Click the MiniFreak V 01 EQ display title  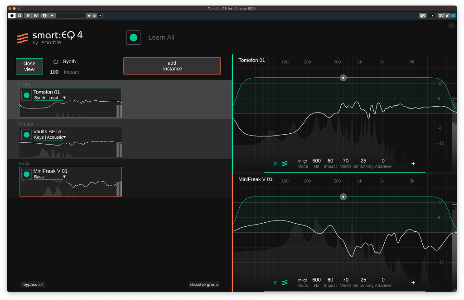(x=256, y=179)
